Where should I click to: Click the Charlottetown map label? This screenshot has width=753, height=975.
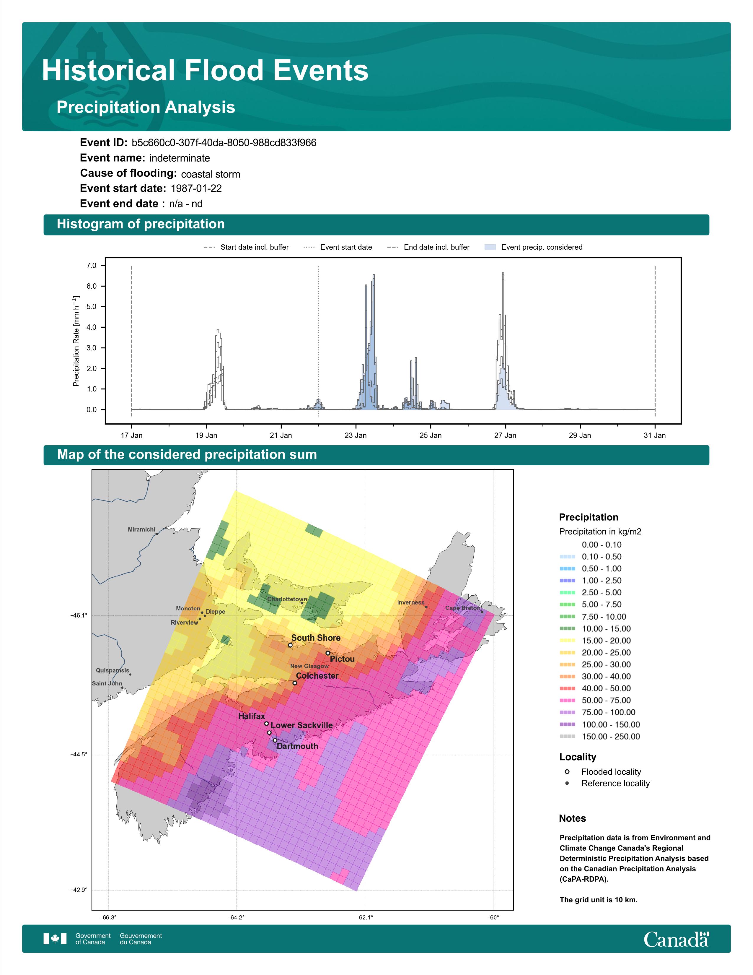coord(287,599)
